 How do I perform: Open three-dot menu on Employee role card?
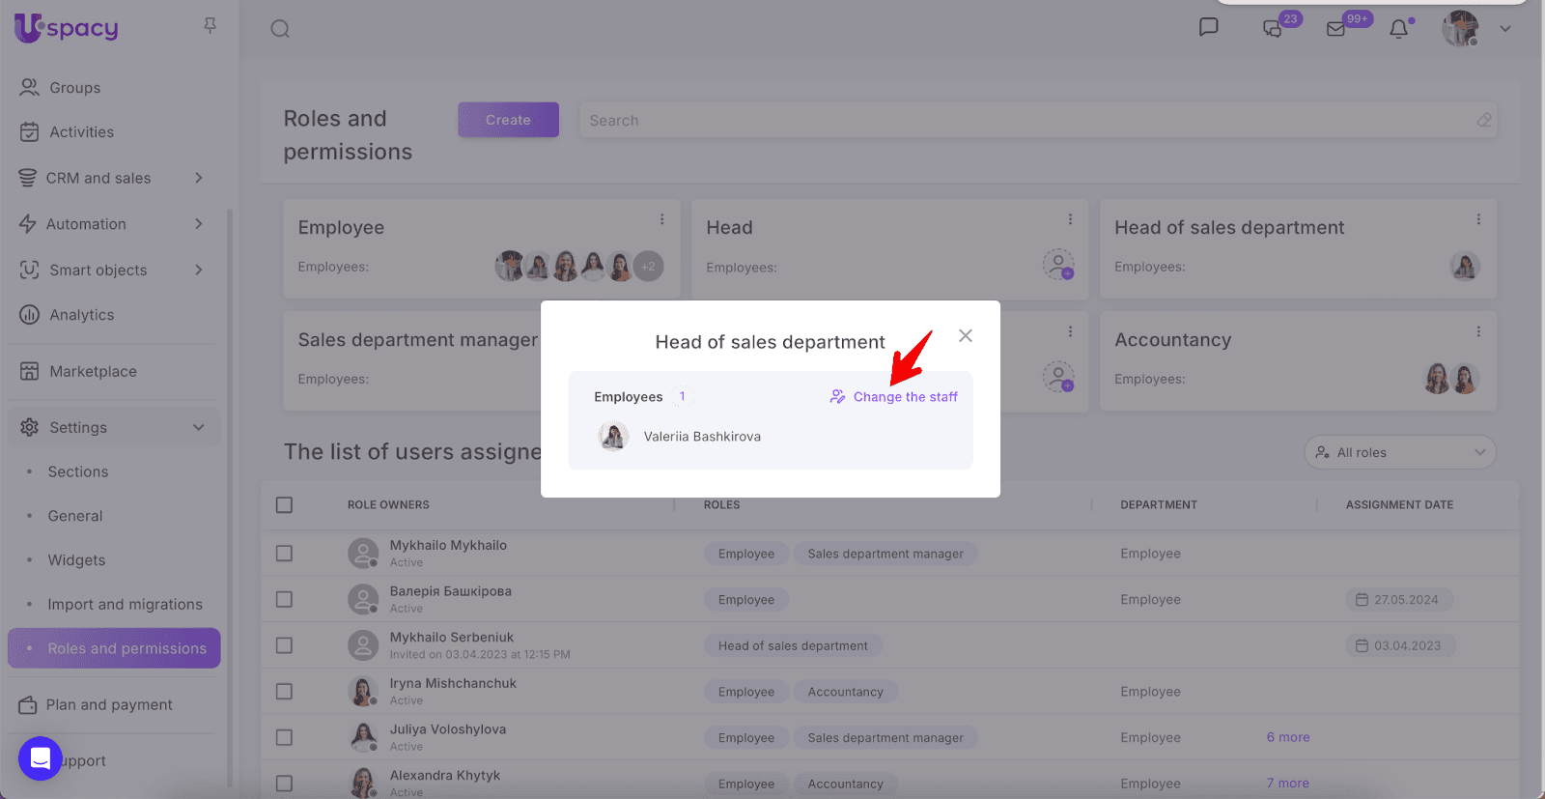tap(661, 219)
